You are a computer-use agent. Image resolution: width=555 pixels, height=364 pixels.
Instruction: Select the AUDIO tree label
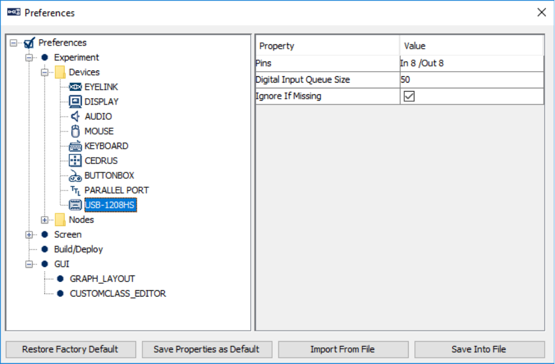point(98,117)
